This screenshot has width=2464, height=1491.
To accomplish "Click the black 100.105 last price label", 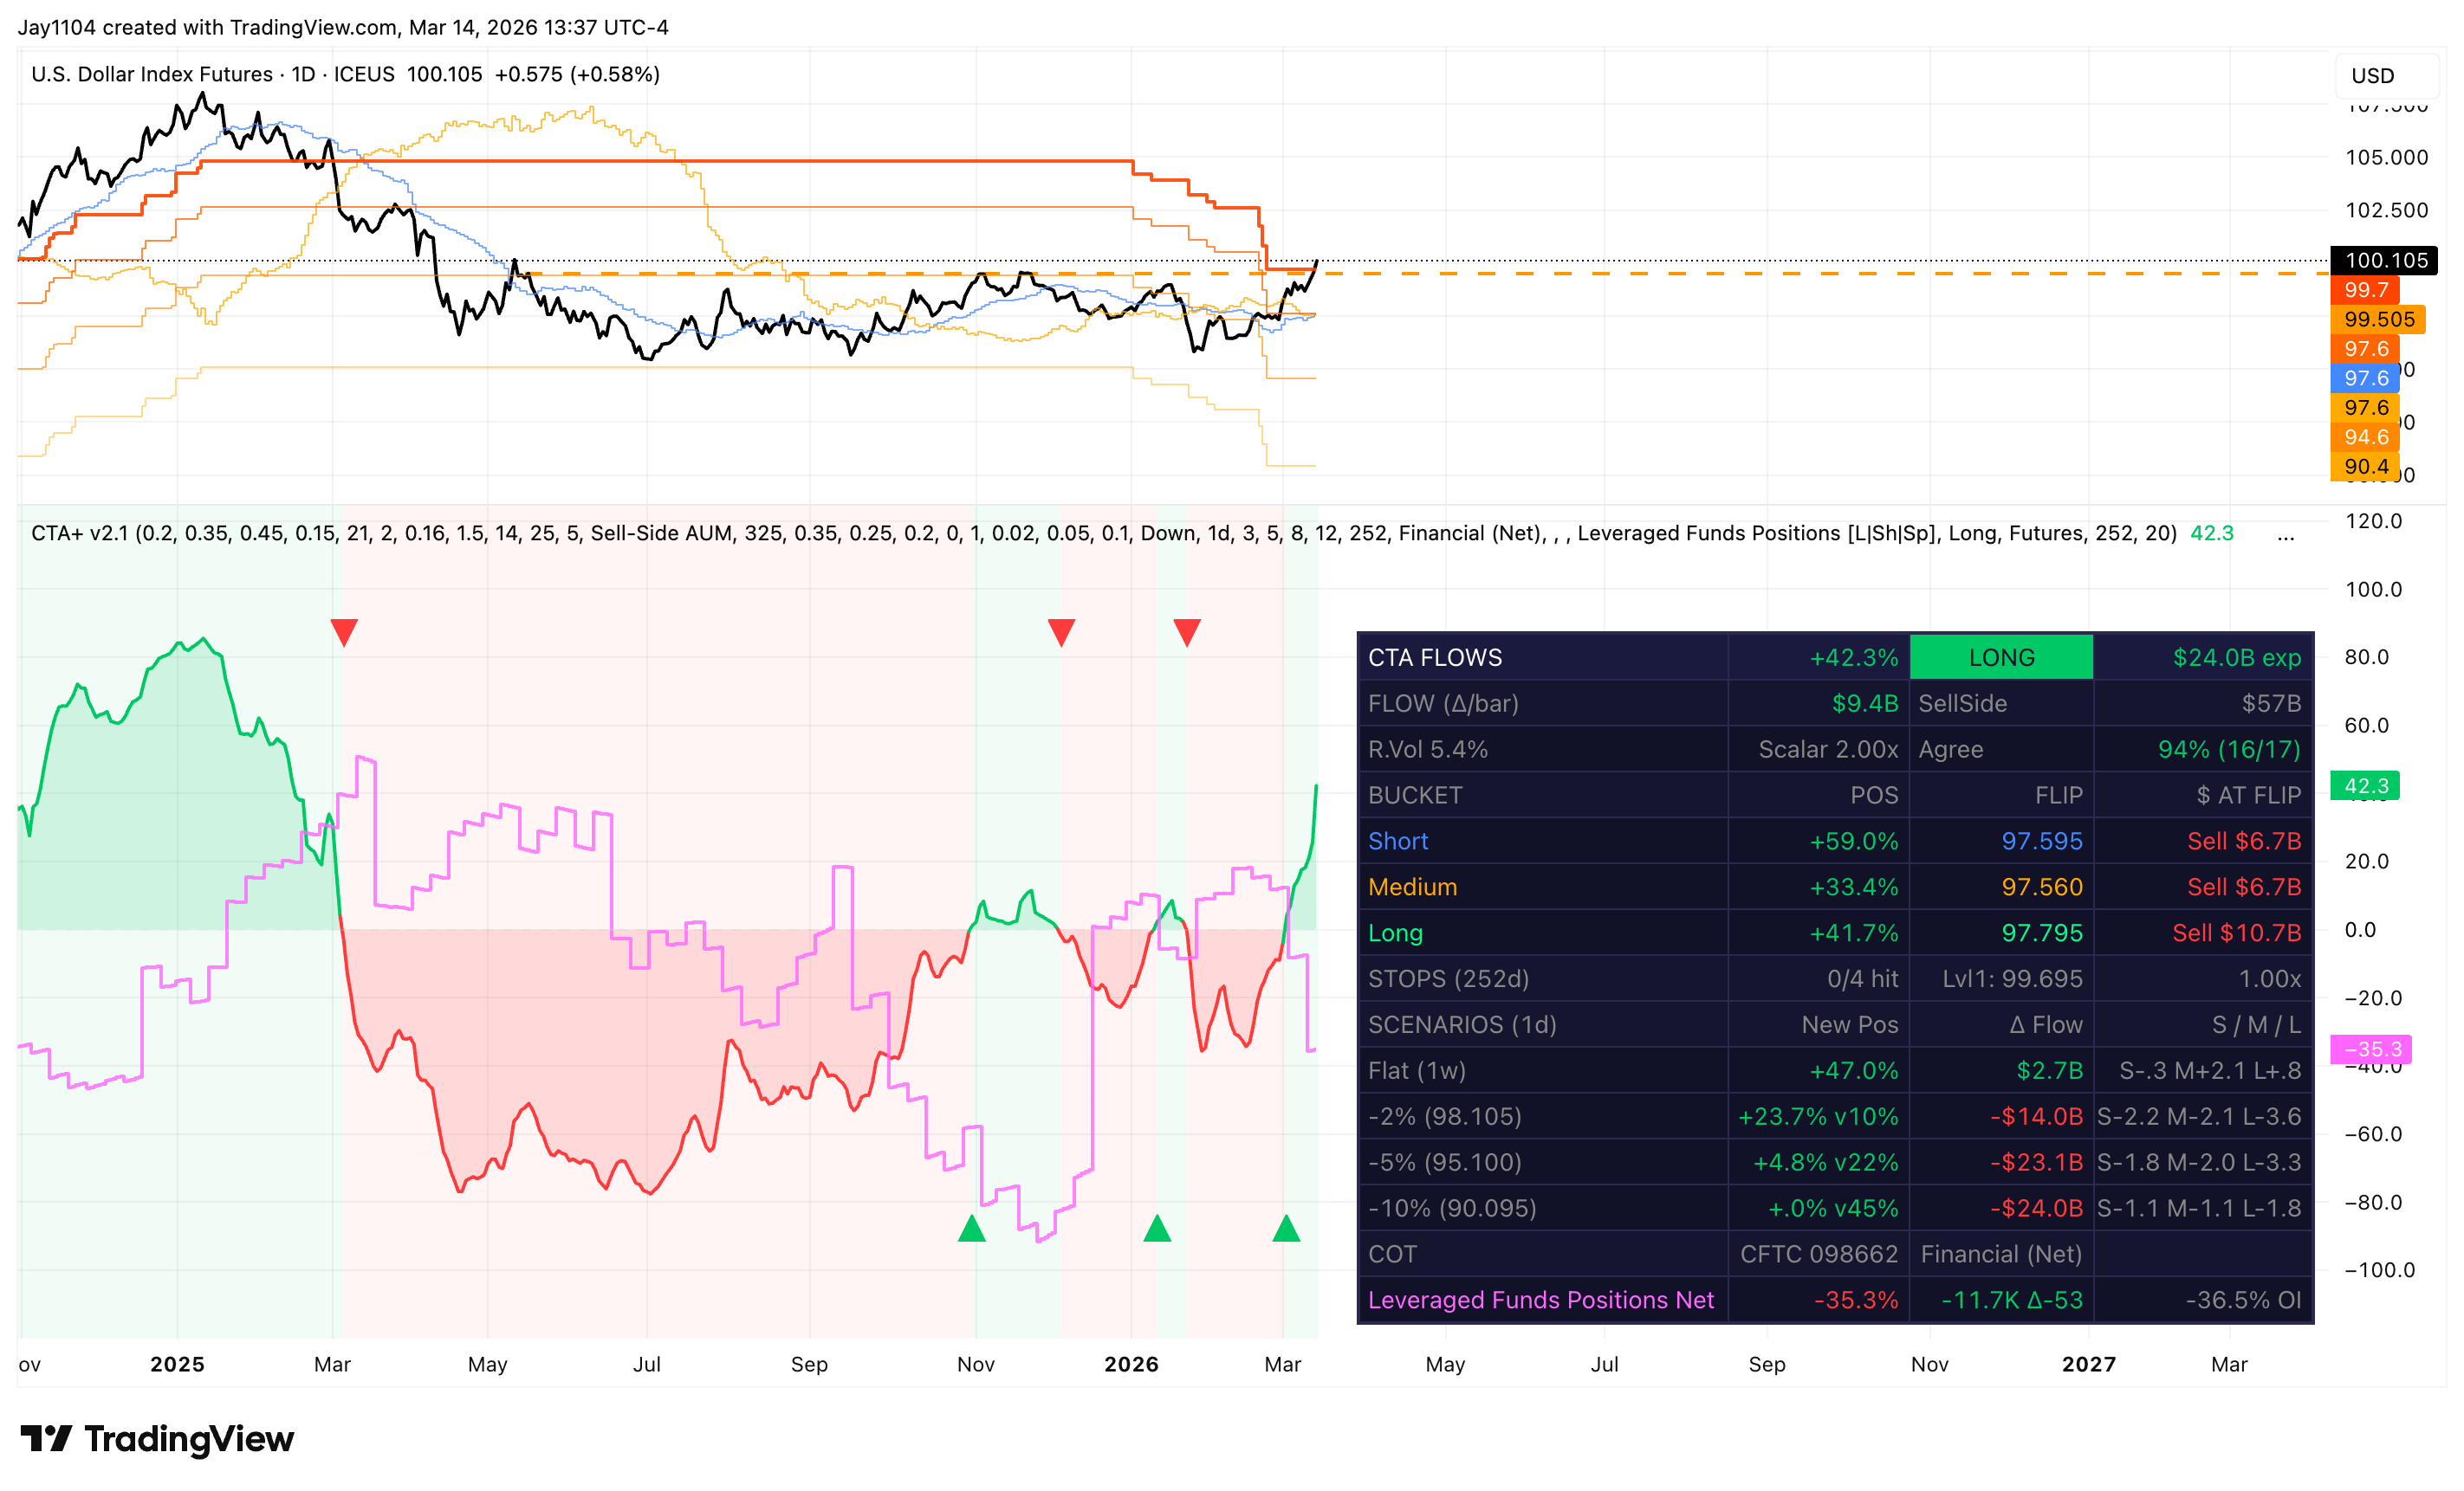I will [2385, 261].
